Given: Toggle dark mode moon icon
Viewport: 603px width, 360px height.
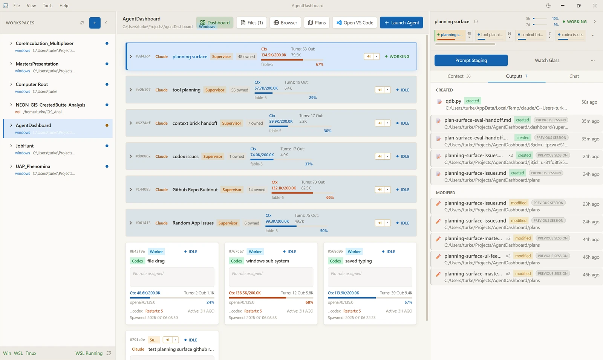Looking at the screenshot, I should click(548, 6).
